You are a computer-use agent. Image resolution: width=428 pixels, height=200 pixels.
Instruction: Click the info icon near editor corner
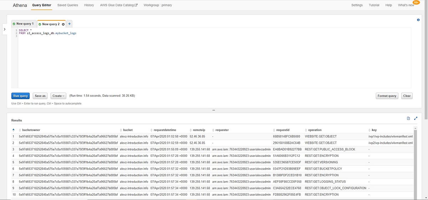click(x=418, y=20)
